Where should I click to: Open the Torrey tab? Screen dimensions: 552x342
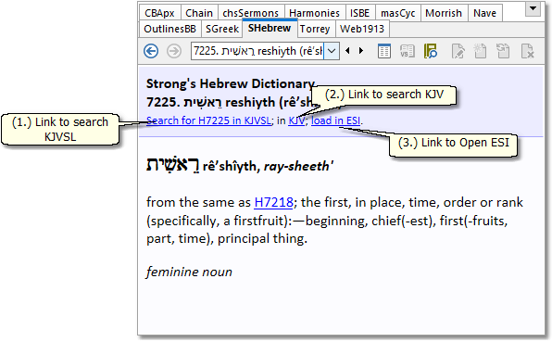(x=315, y=29)
